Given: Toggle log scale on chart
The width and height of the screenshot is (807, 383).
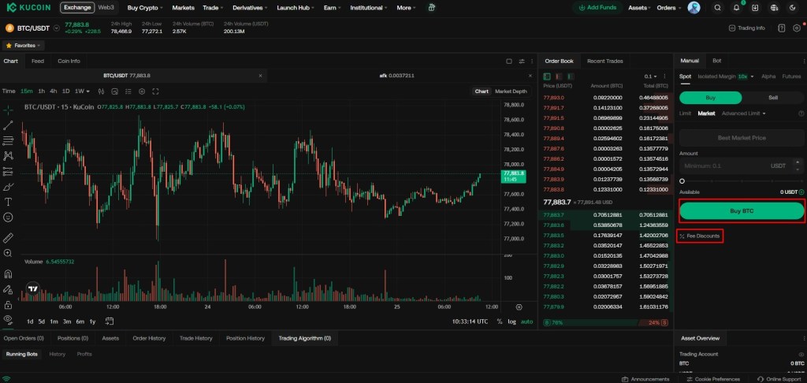Looking at the screenshot, I should point(511,322).
